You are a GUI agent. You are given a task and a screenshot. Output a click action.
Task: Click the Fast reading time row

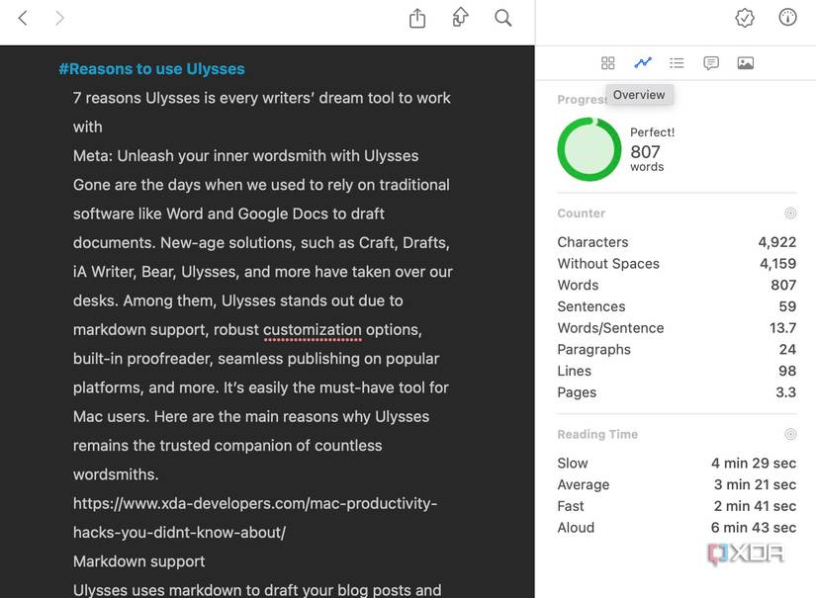(677, 506)
